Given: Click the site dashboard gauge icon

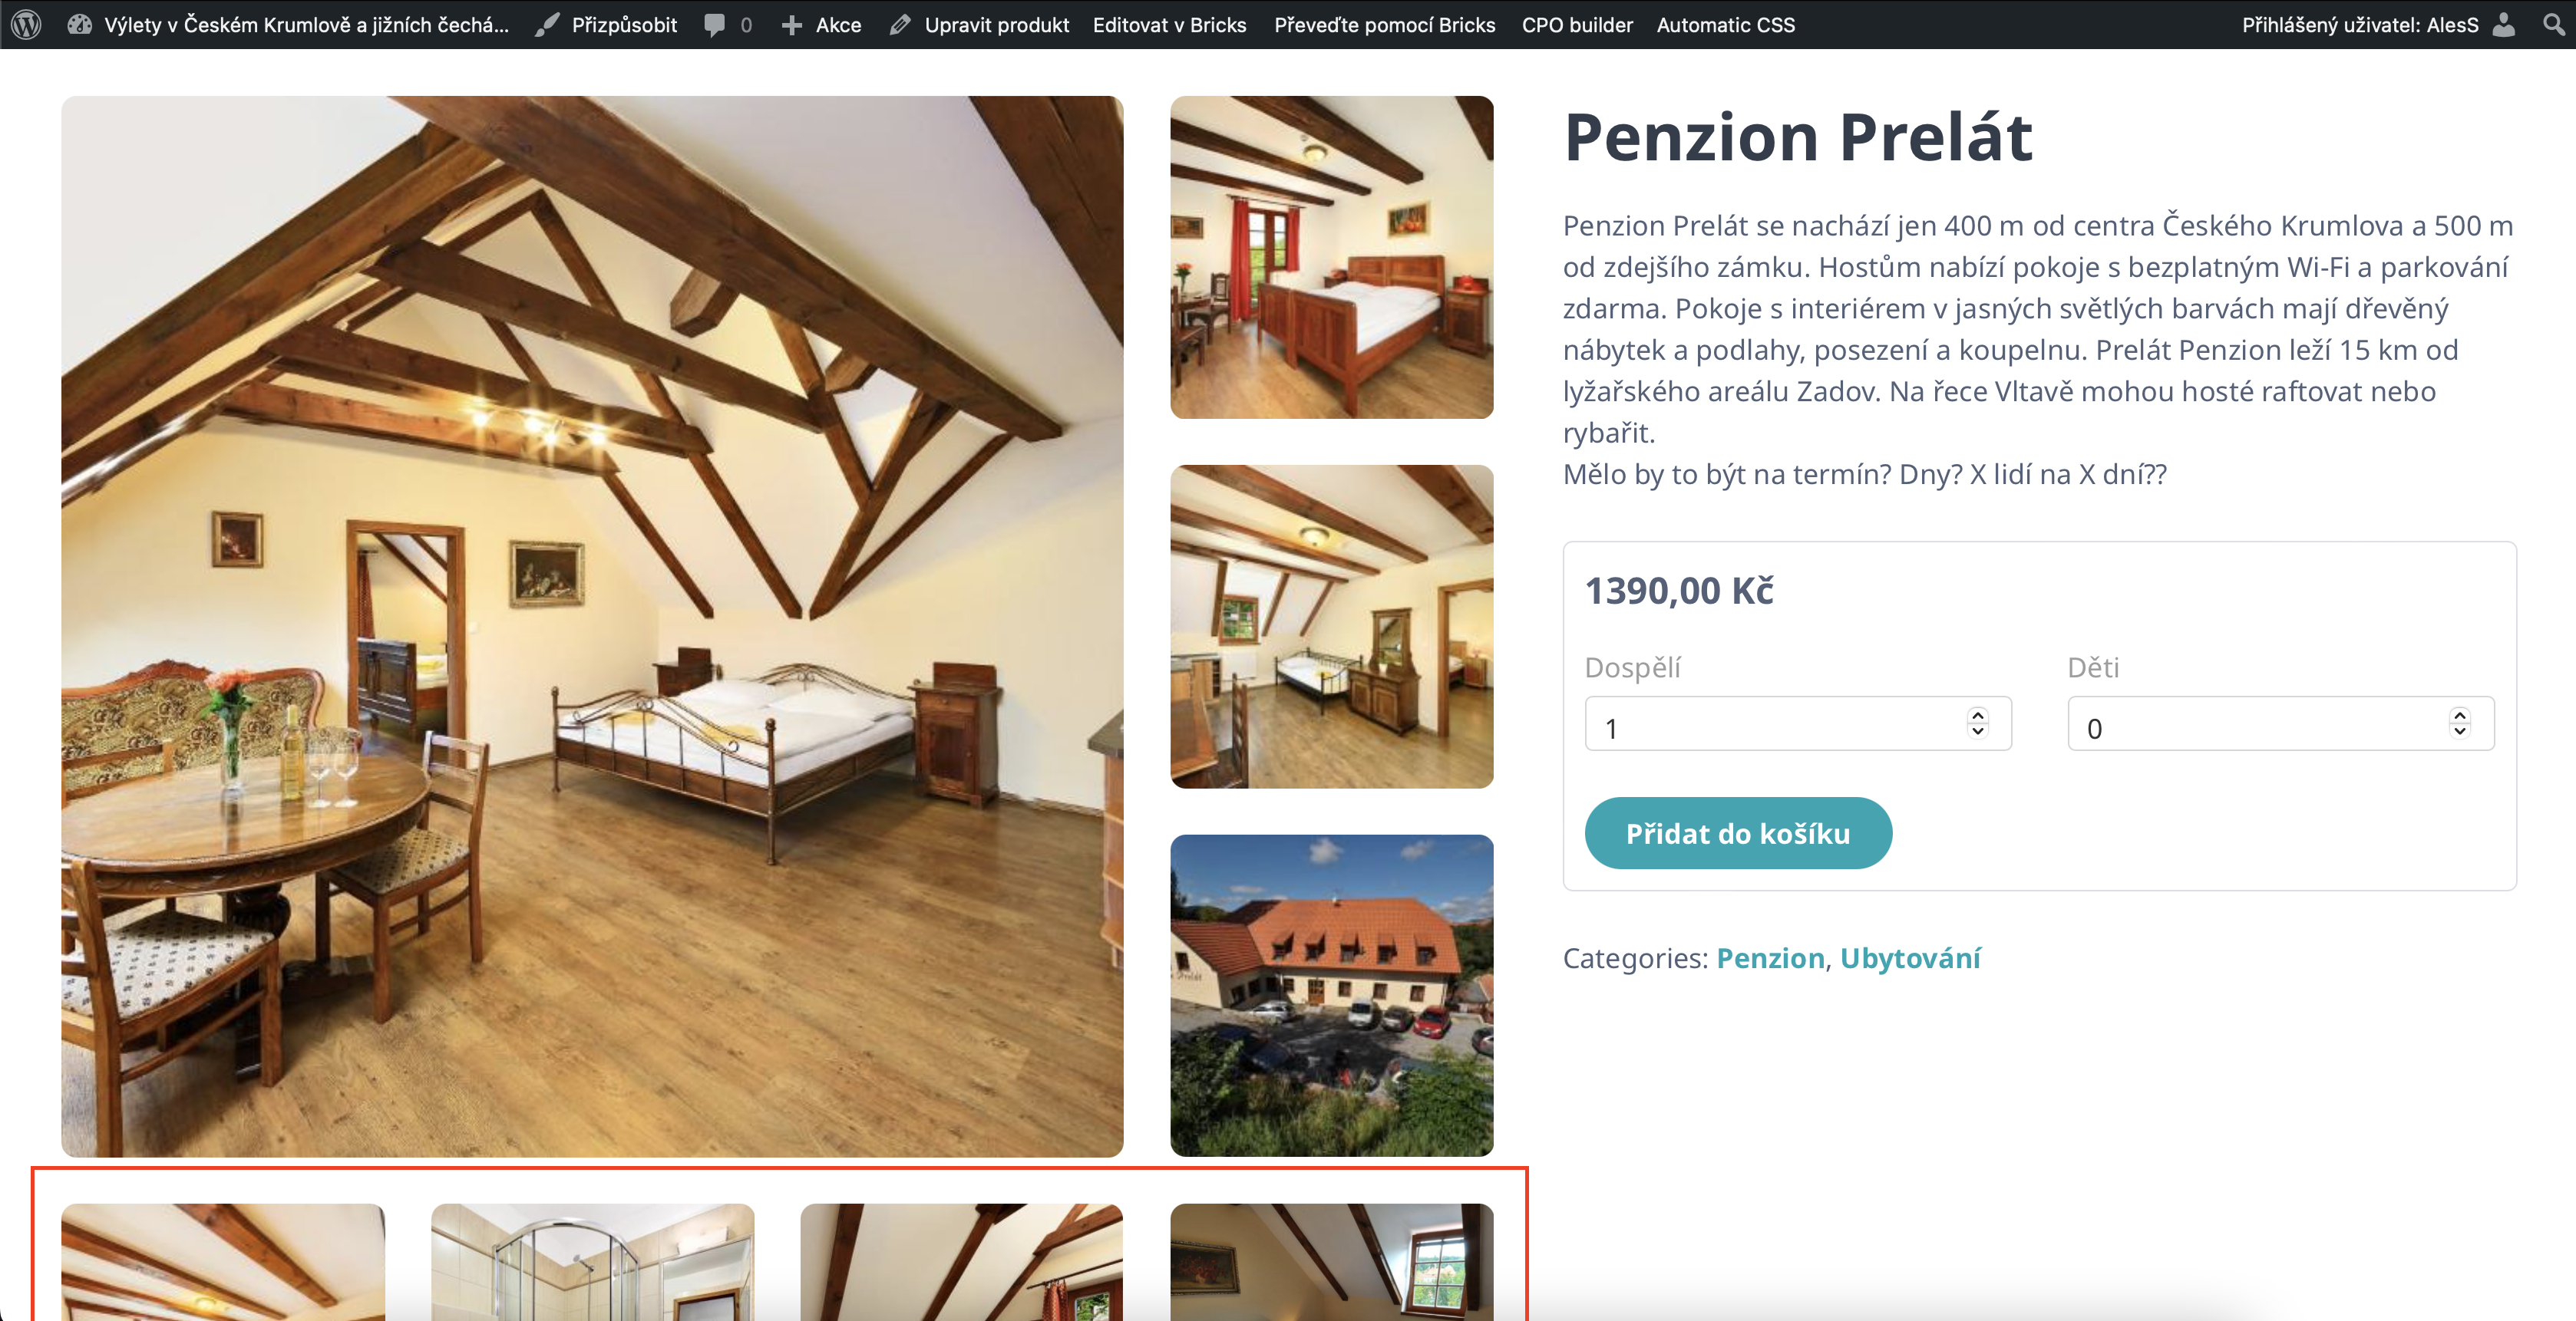Looking at the screenshot, I should tap(79, 24).
